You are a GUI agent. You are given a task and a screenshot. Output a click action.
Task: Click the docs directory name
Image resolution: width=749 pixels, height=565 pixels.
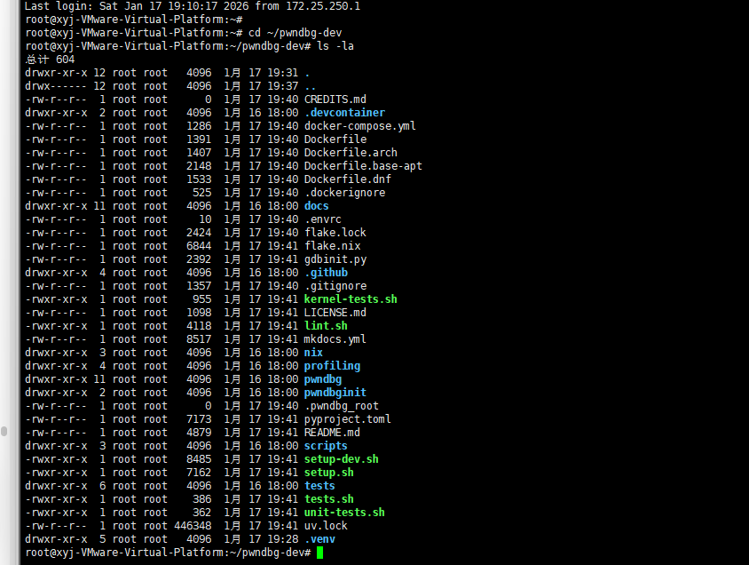tap(316, 206)
